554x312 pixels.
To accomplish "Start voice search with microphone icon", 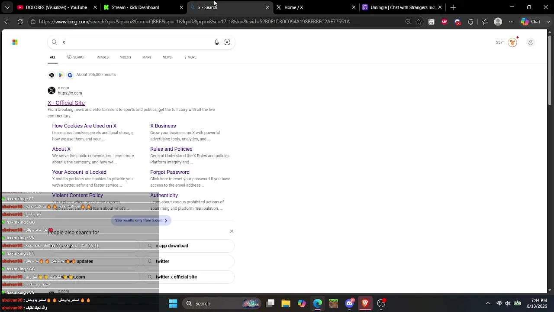I will (217, 42).
